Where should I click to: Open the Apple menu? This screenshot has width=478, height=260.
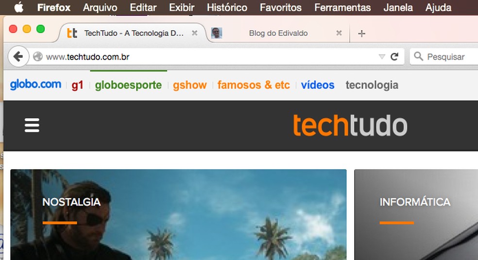click(18, 7)
